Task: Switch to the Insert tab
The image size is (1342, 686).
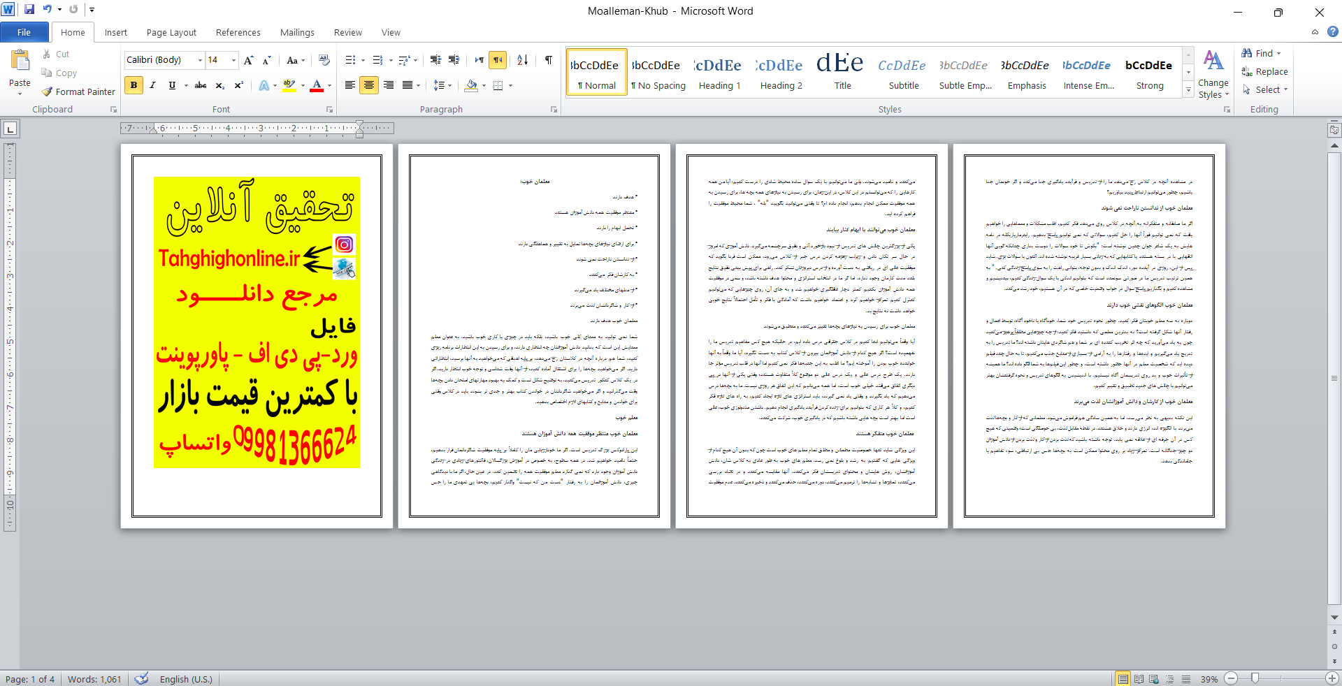Action: [116, 32]
